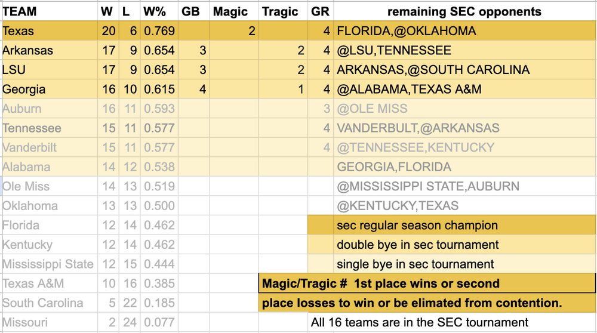Select LSU's win percentage cell

click(159, 70)
